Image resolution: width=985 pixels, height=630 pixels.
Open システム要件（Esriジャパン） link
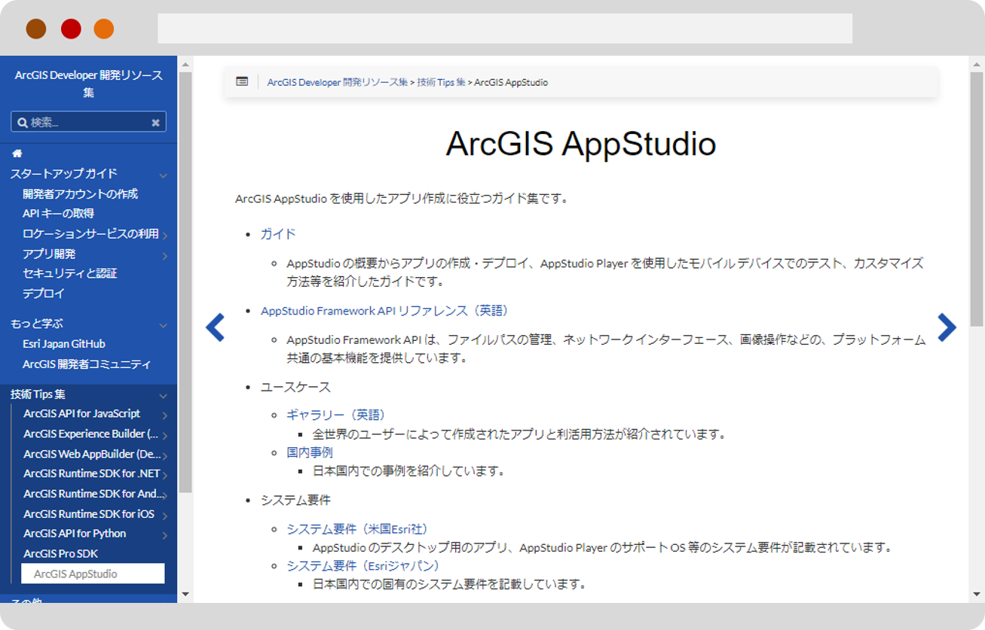coord(363,565)
